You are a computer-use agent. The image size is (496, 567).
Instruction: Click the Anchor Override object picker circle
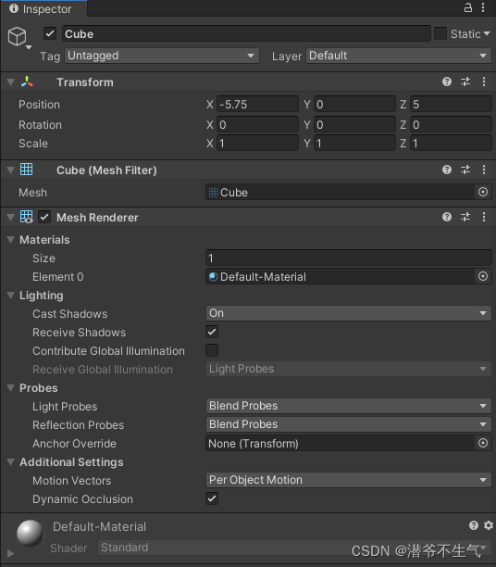483,444
